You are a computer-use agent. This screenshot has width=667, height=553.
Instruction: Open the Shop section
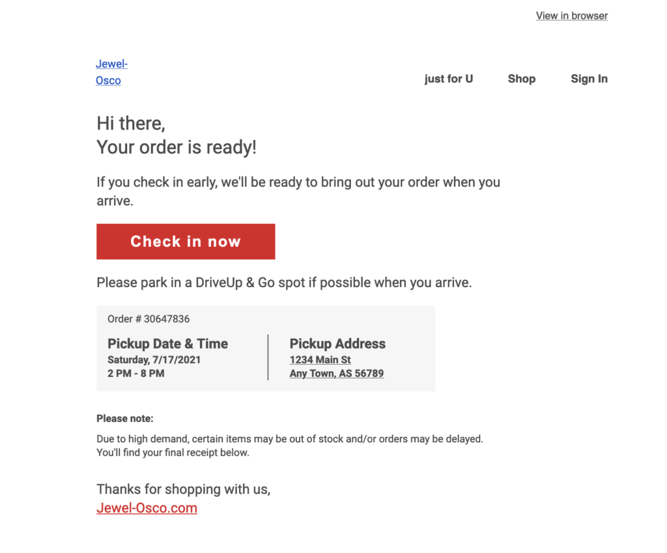coord(521,78)
